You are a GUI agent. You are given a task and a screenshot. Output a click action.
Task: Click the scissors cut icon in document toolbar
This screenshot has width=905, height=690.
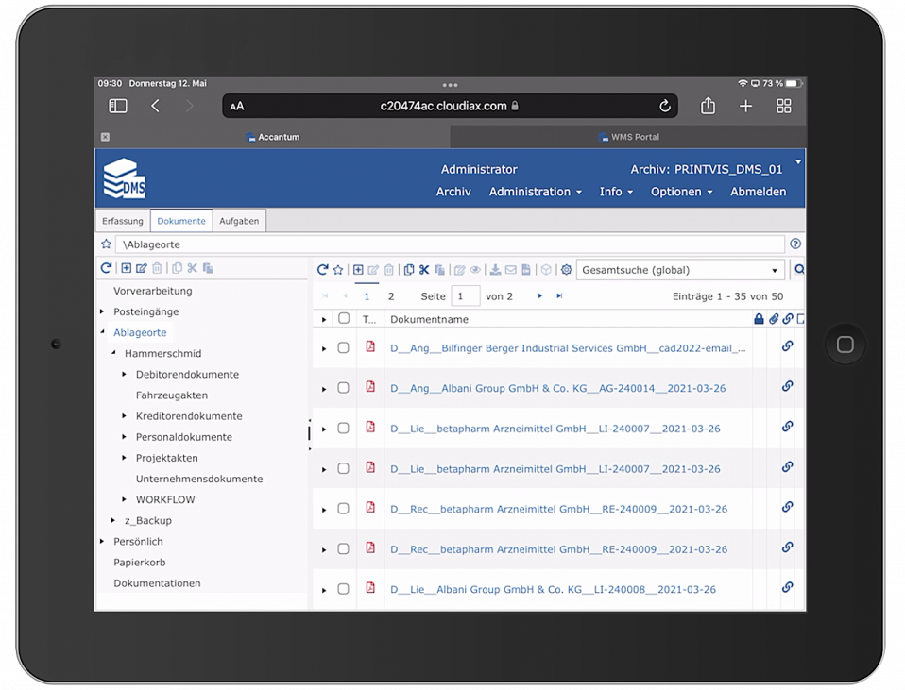point(424,270)
